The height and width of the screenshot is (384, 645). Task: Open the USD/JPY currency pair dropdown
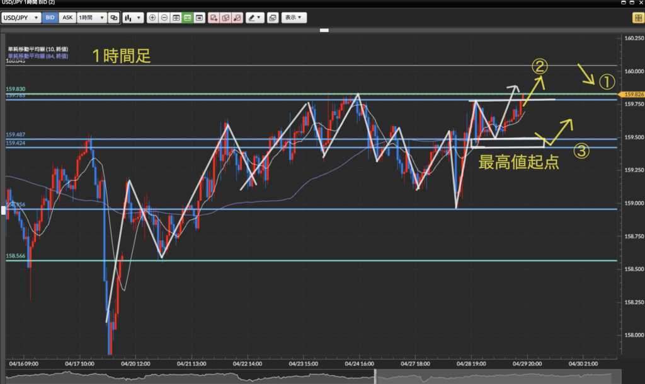coord(21,18)
